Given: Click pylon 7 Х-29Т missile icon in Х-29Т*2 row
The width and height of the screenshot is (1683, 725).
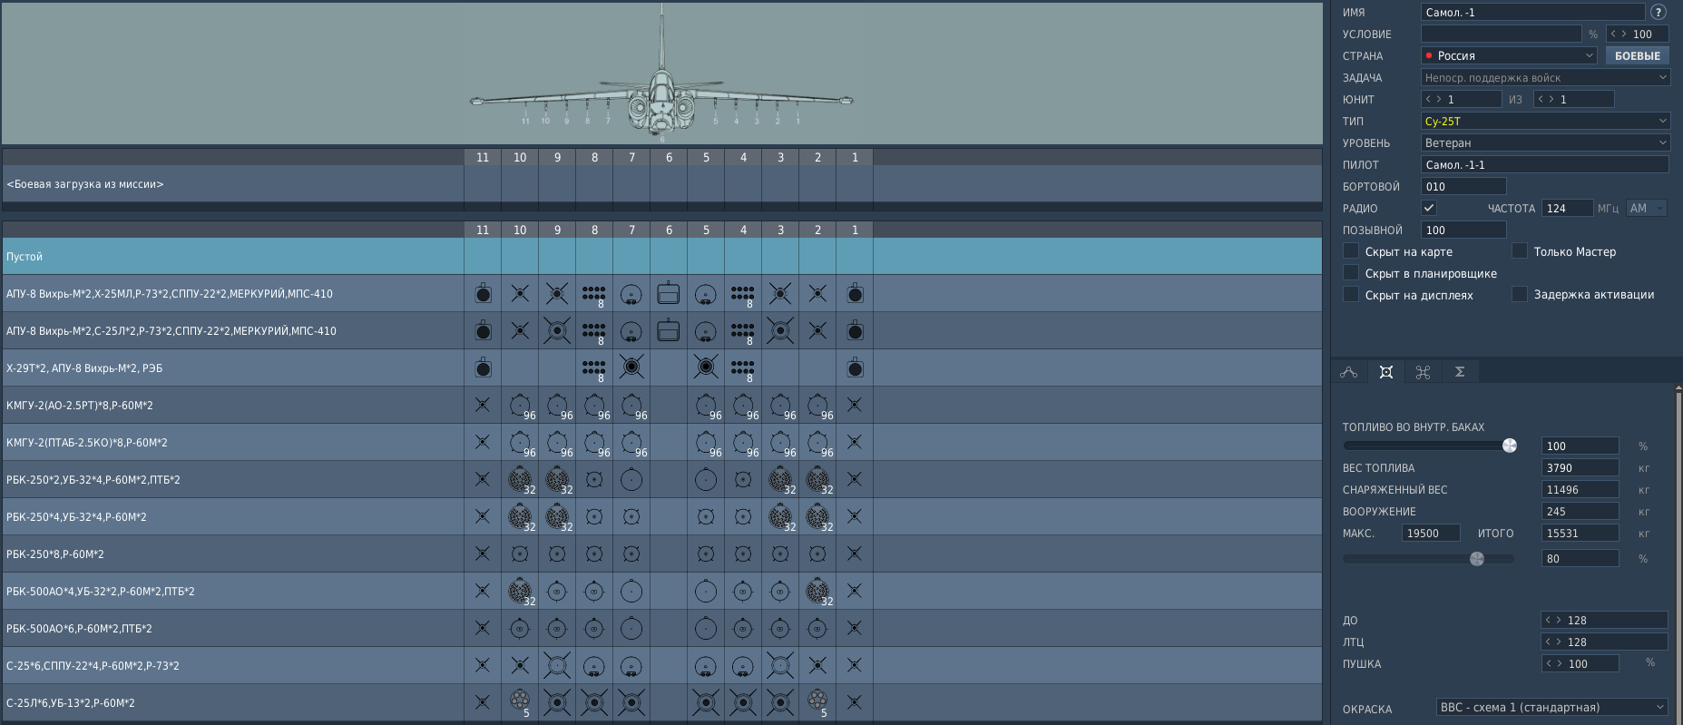Looking at the screenshot, I should [631, 367].
